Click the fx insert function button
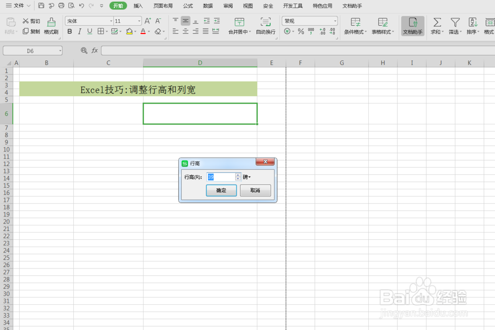Image resolution: width=495 pixels, height=330 pixels. (x=95, y=50)
